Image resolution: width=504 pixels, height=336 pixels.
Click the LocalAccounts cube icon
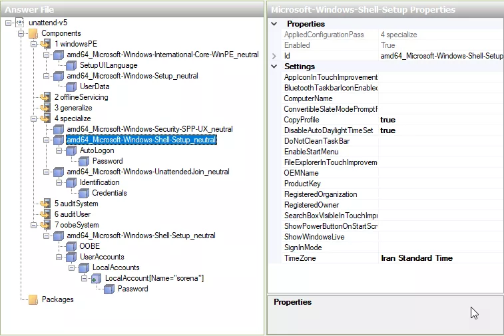click(x=84, y=267)
